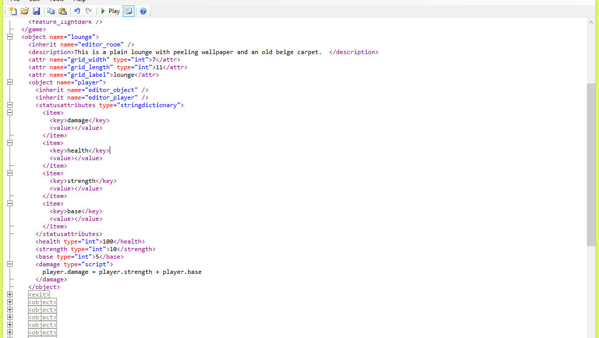The height and width of the screenshot is (338, 599).
Task: Undo the last edit
Action: (77, 11)
